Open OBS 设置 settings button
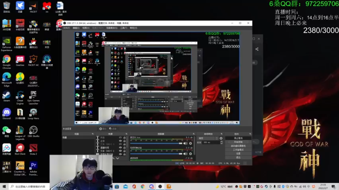This screenshot has width=339, height=190. 238,154
